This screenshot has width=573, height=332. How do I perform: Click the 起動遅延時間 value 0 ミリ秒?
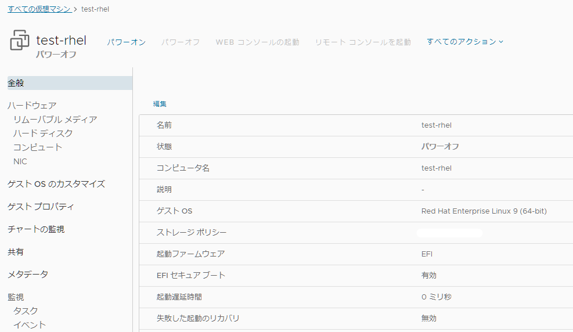point(437,297)
